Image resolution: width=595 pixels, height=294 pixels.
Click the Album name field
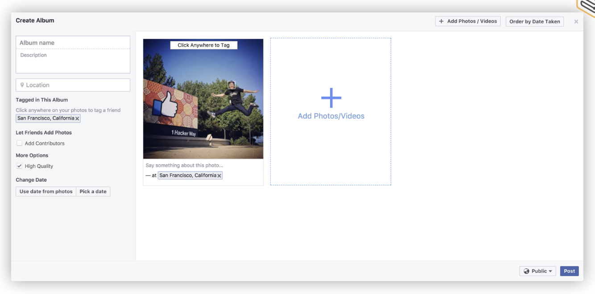point(73,43)
